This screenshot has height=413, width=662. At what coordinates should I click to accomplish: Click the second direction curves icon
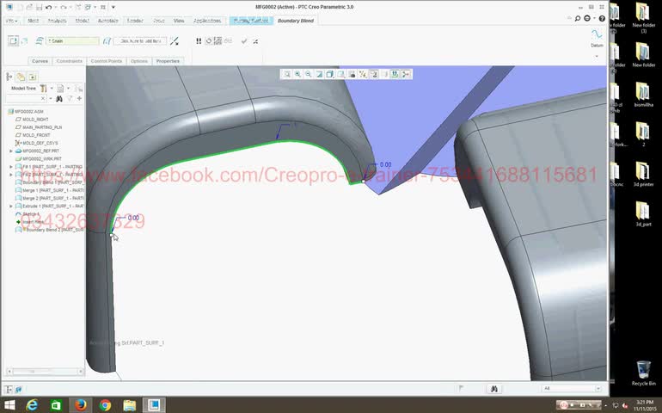coord(107,41)
